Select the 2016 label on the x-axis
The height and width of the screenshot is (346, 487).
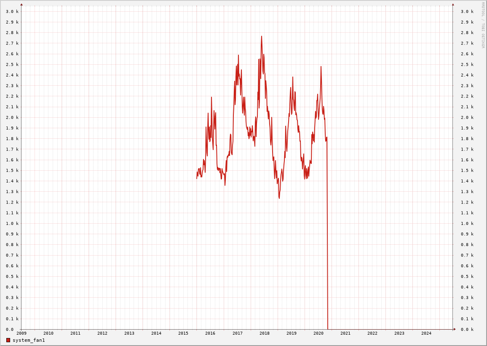pos(210,333)
